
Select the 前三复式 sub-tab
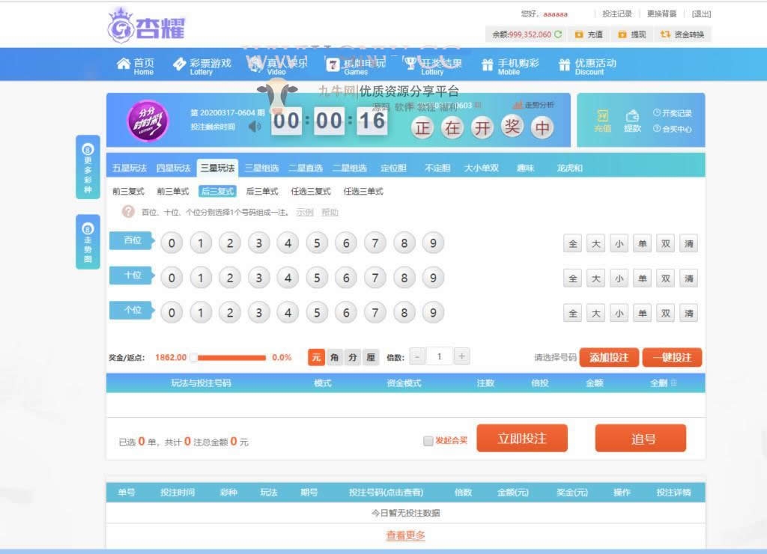[x=128, y=192]
